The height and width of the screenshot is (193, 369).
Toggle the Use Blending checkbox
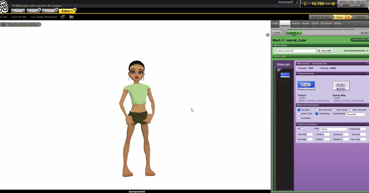[317, 114]
